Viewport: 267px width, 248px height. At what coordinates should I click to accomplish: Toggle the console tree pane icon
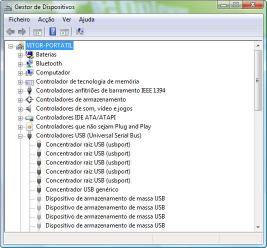[x=37, y=32]
